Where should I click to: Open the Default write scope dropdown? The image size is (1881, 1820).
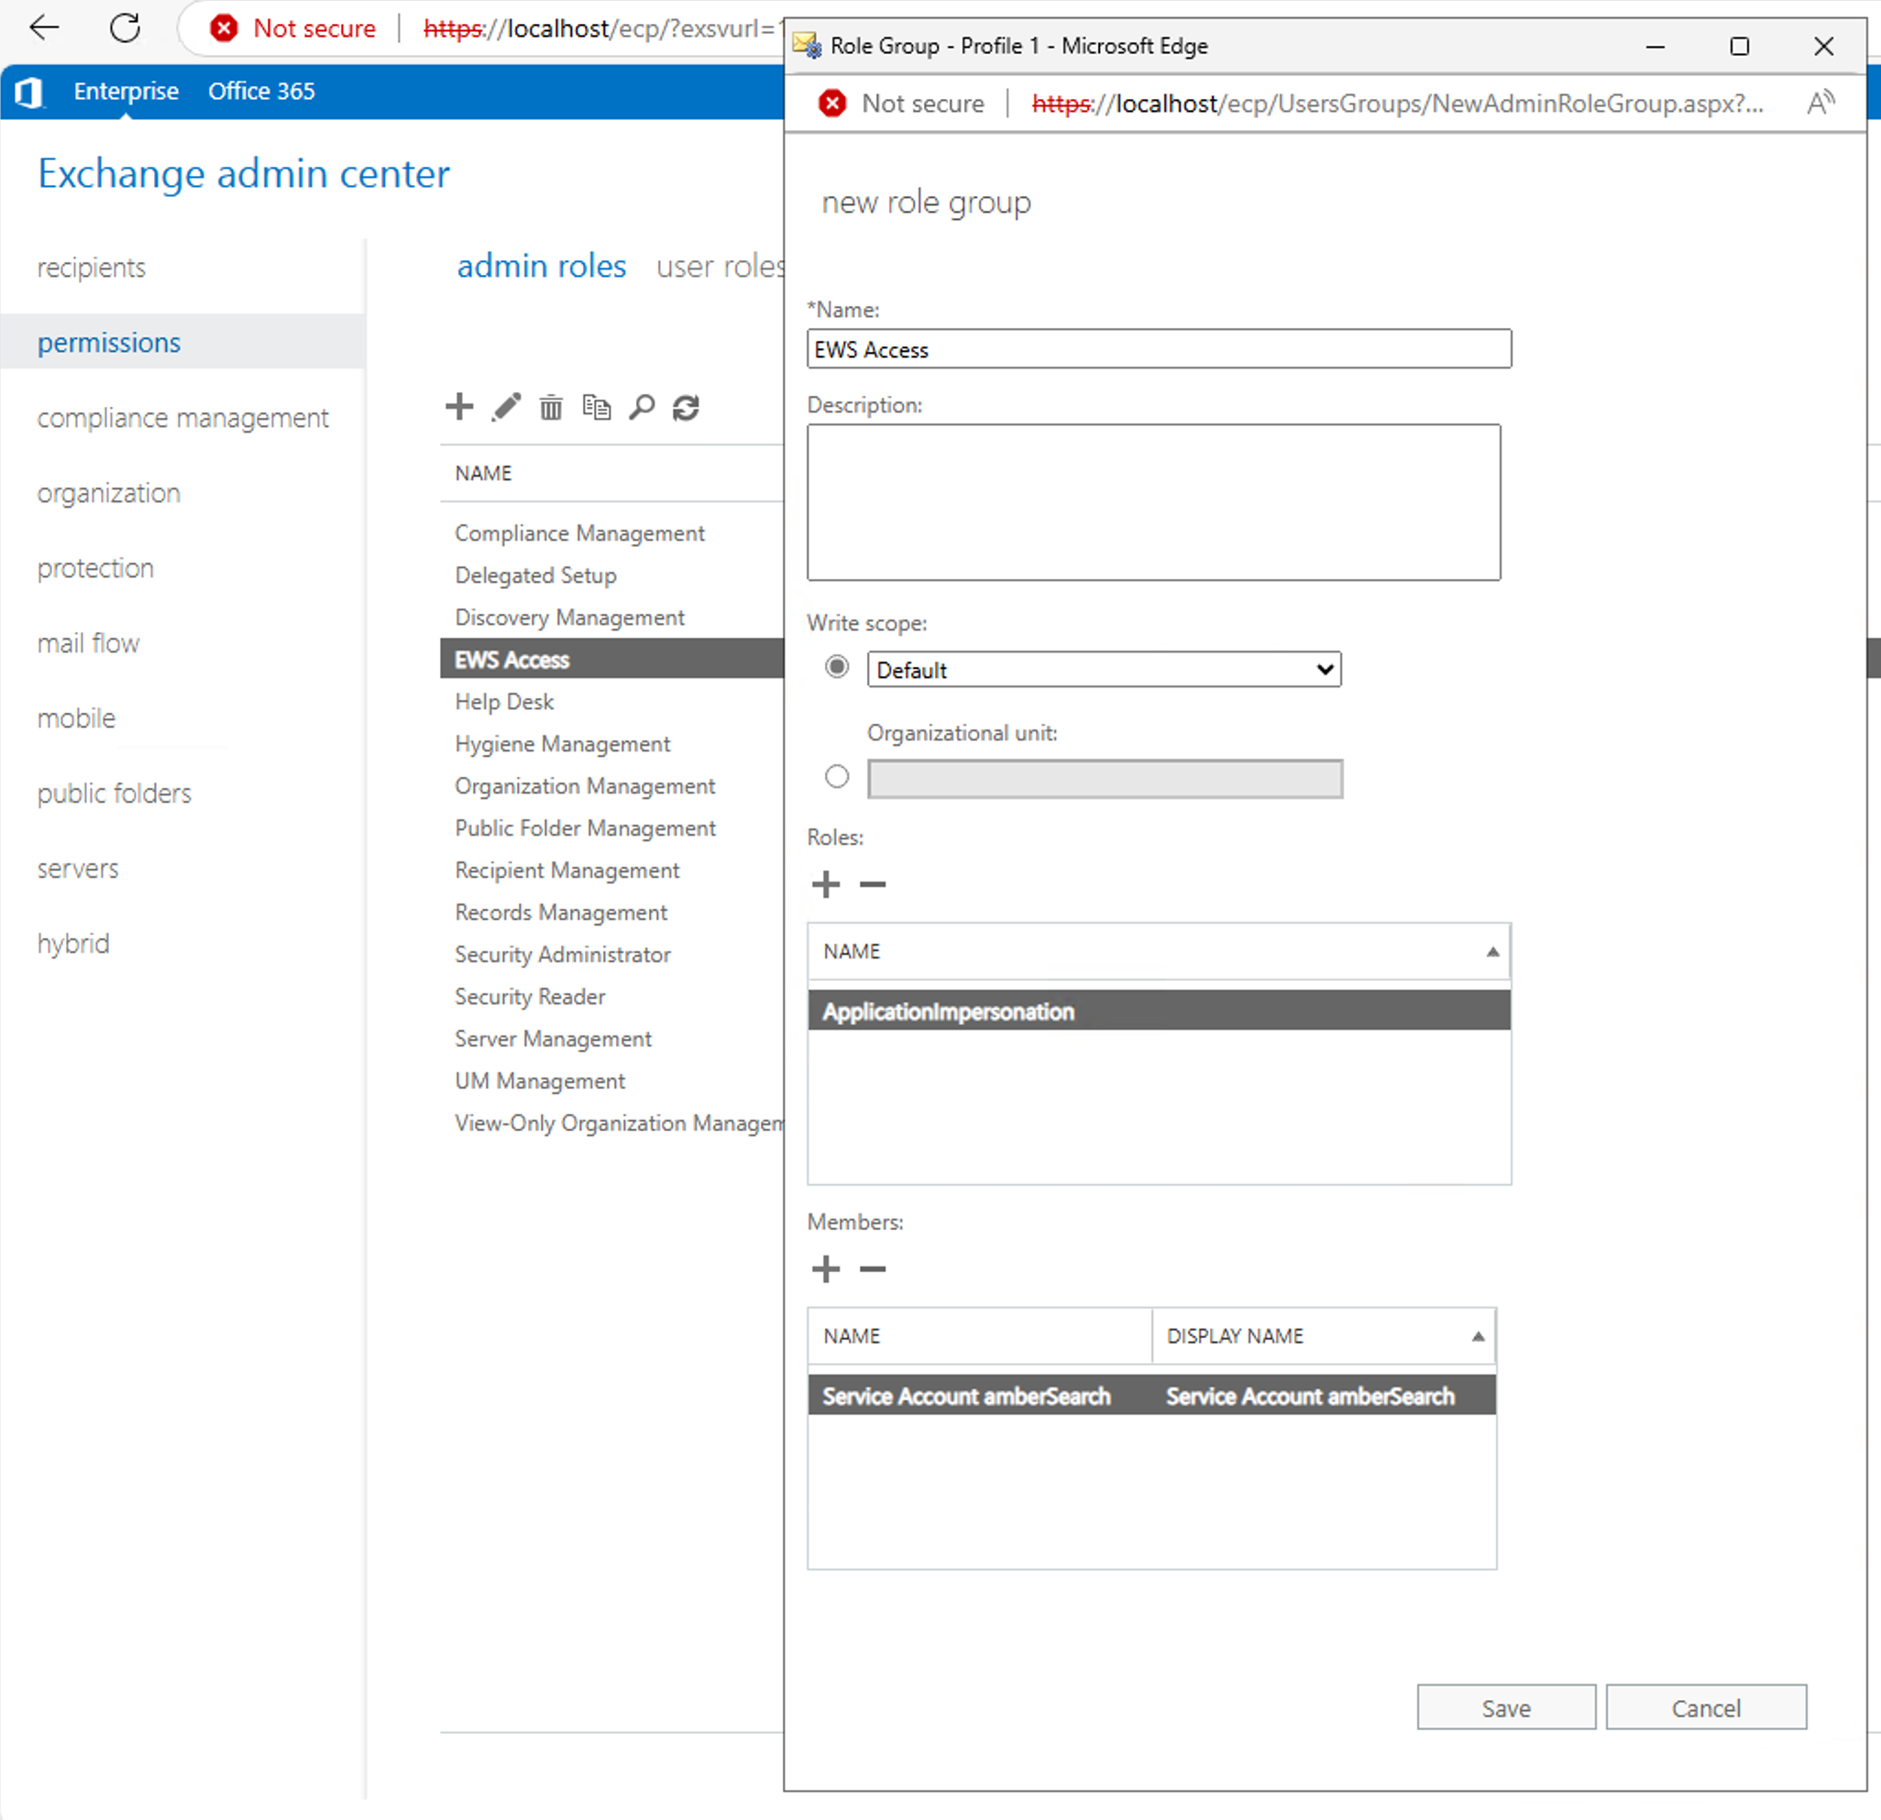[1104, 670]
